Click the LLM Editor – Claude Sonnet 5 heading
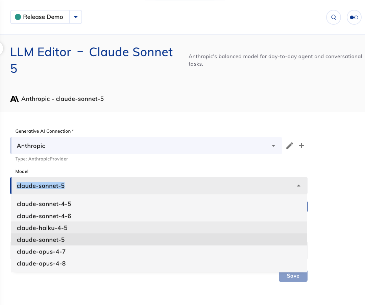365x305 pixels. tap(92, 60)
